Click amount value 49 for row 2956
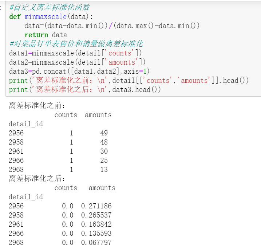Image resolution: width=261 pixels, height=250 pixels. pos(104,133)
